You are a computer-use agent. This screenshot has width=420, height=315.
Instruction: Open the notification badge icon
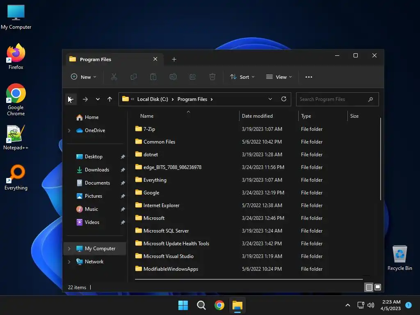click(x=409, y=305)
